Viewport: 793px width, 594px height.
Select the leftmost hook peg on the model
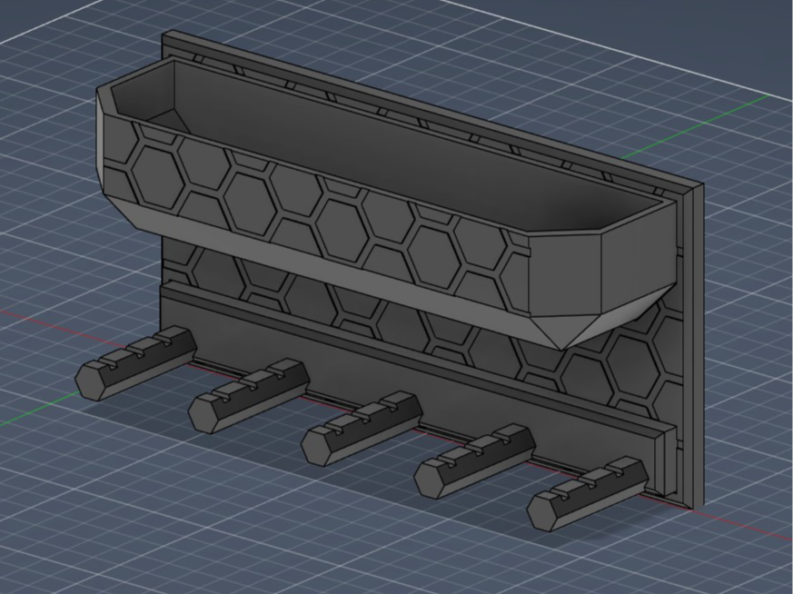click(x=135, y=362)
